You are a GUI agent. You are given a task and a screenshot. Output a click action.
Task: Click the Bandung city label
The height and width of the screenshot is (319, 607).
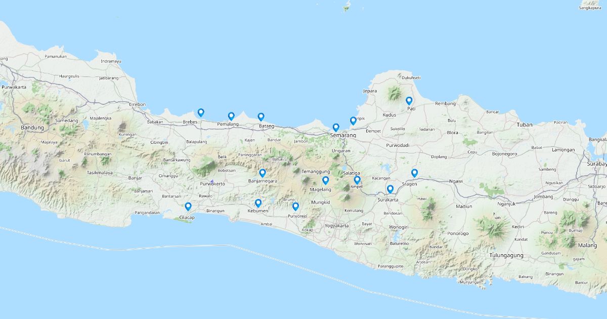click(32, 127)
